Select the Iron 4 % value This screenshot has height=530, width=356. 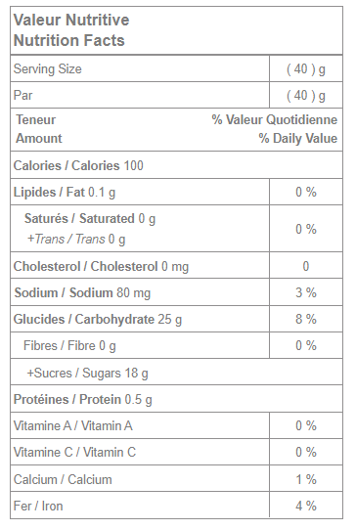coord(306,506)
